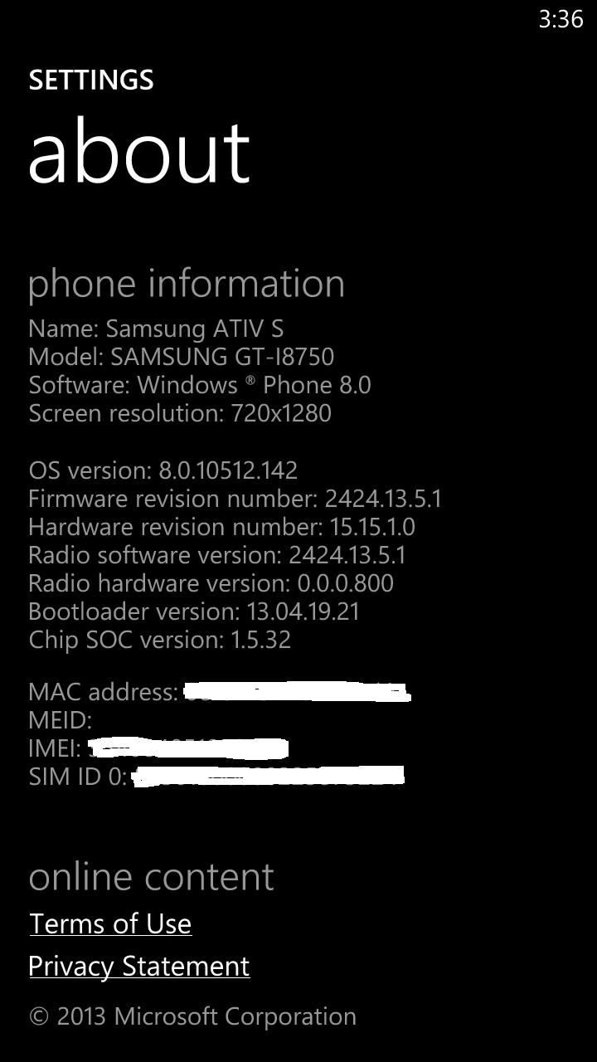Tap the SETTINGS header text

pyautogui.click(x=91, y=80)
